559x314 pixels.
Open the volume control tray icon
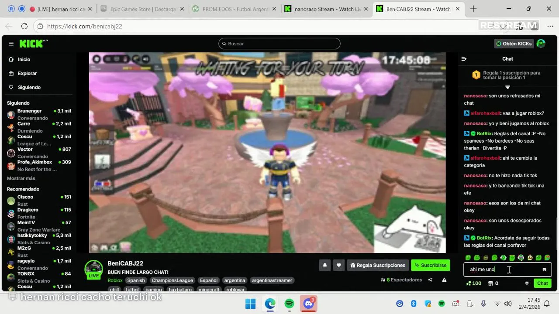coord(508,304)
